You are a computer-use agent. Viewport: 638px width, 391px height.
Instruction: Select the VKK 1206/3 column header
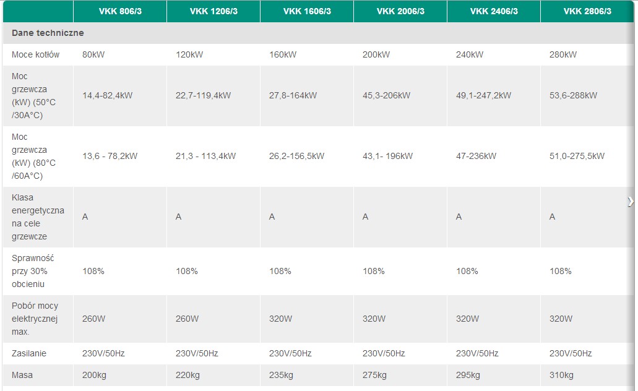tap(213, 11)
